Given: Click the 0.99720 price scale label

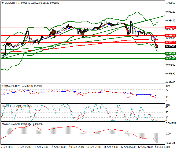Looking at the screenshot, I should [171, 12].
